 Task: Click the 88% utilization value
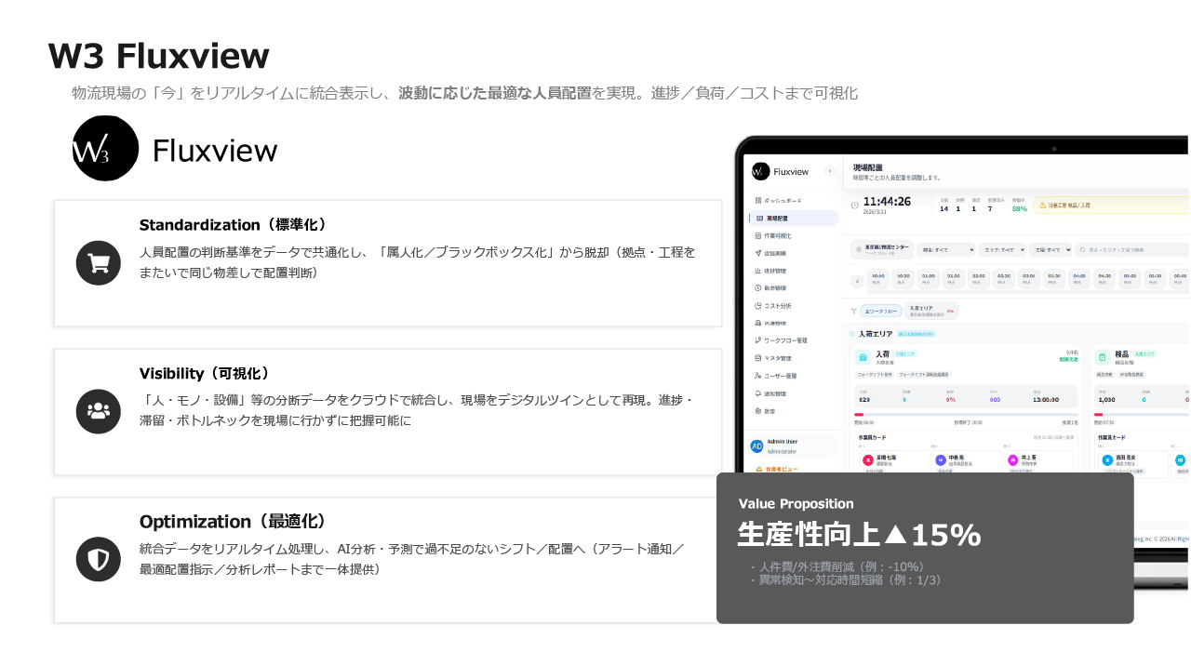[1020, 208]
